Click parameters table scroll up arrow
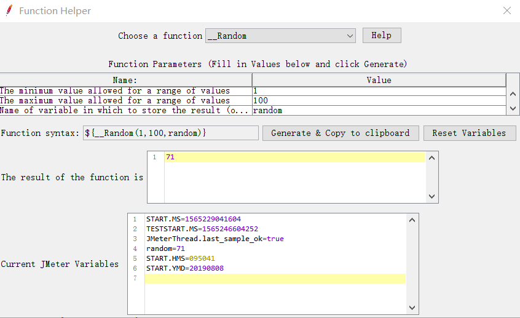The height and width of the screenshot is (318, 520). click(x=513, y=94)
